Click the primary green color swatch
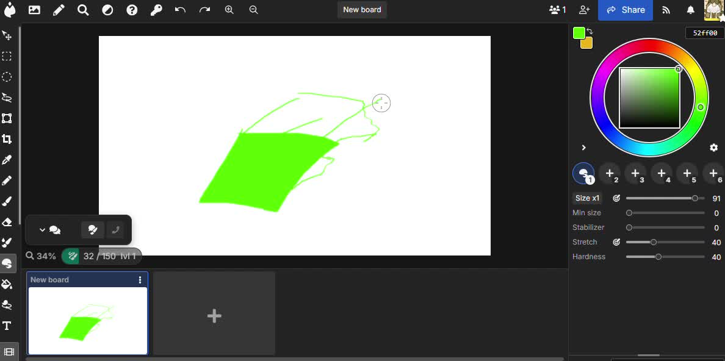The image size is (725, 361). pyautogui.click(x=579, y=33)
